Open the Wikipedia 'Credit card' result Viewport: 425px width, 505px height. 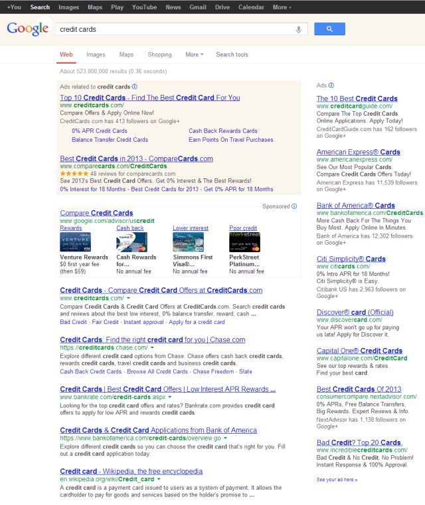[x=131, y=472]
